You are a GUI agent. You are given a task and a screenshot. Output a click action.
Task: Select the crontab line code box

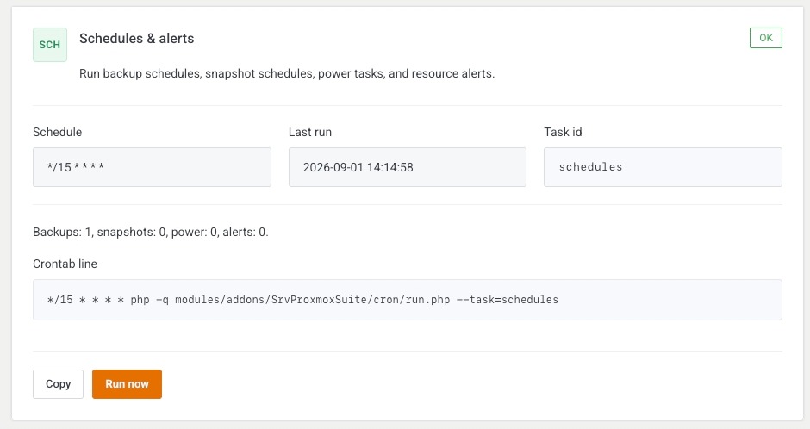[407, 300]
